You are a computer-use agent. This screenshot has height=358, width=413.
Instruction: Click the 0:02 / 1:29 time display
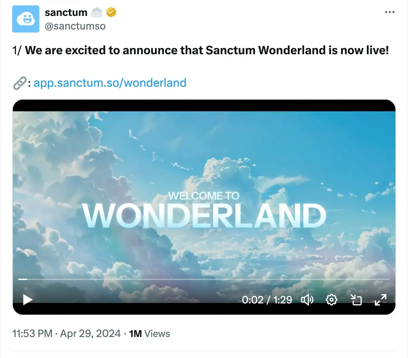[x=268, y=300]
